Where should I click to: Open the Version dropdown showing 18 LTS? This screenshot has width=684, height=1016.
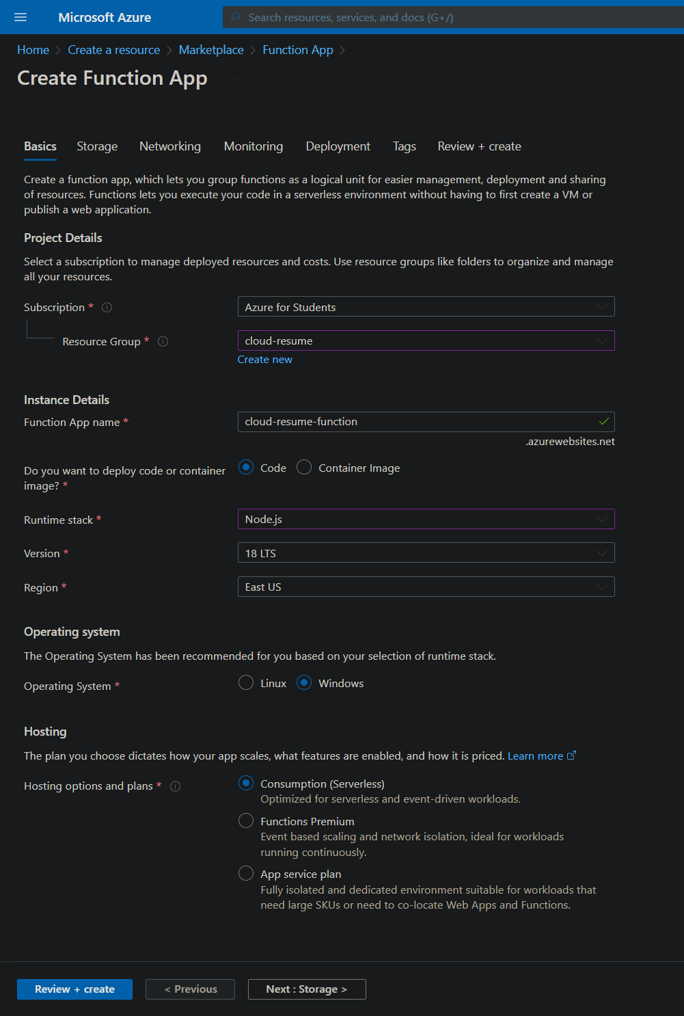pyautogui.click(x=426, y=553)
